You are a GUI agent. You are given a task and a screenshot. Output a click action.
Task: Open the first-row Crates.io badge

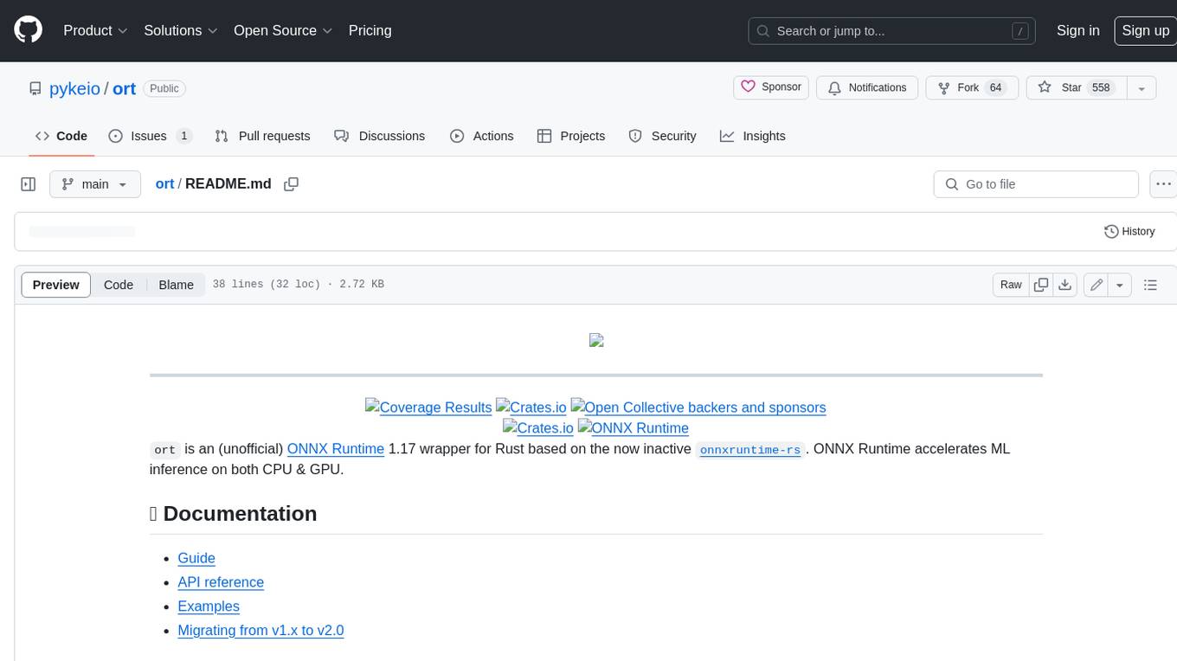pos(531,407)
